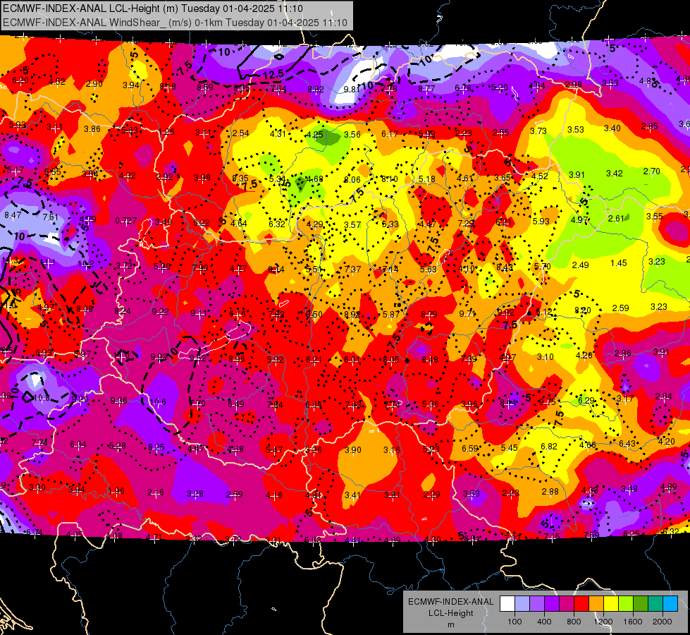Click the LCL-Height title line at top
690x635 pixels.
pyautogui.click(x=153, y=8)
